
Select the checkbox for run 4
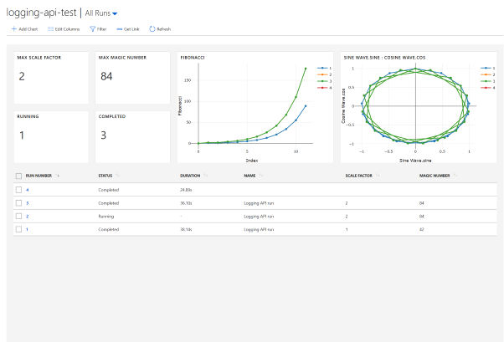click(x=18, y=190)
